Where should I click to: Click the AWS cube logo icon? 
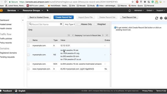click(1, 10)
